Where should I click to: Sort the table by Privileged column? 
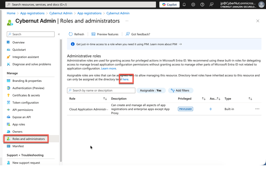coord(204,99)
